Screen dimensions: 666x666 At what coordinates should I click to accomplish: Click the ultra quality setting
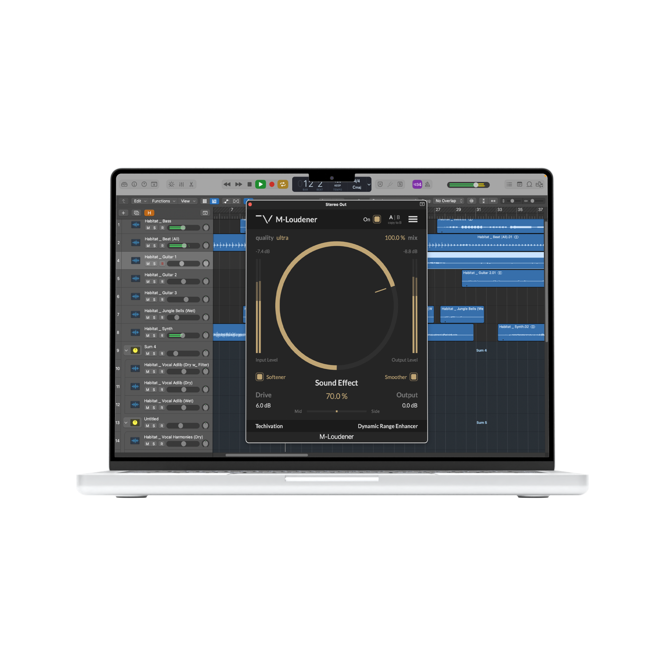pos(282,238)
